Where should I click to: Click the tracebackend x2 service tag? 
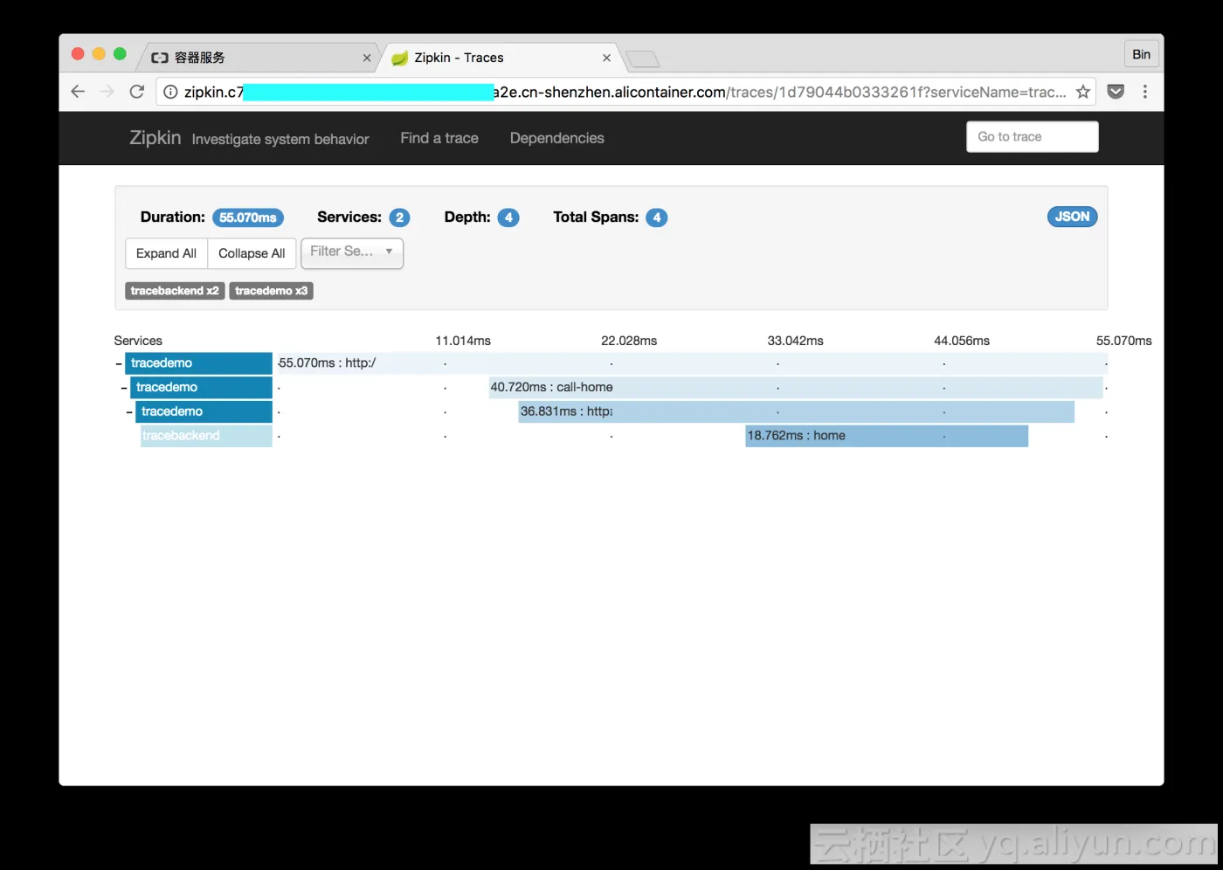pos(175,291)
